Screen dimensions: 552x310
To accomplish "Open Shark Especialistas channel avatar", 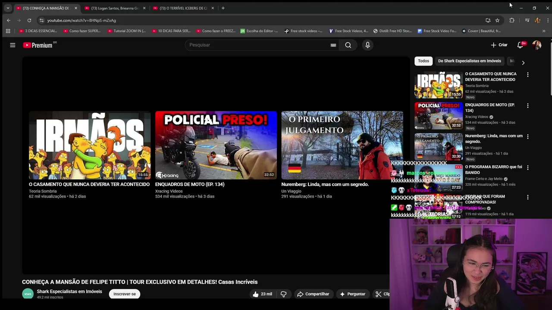I will tap(28, 294).
